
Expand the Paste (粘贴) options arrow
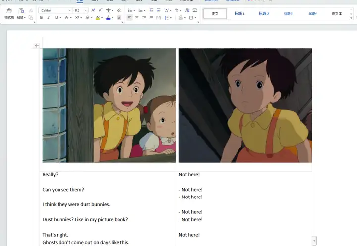[x=25, y=18]
